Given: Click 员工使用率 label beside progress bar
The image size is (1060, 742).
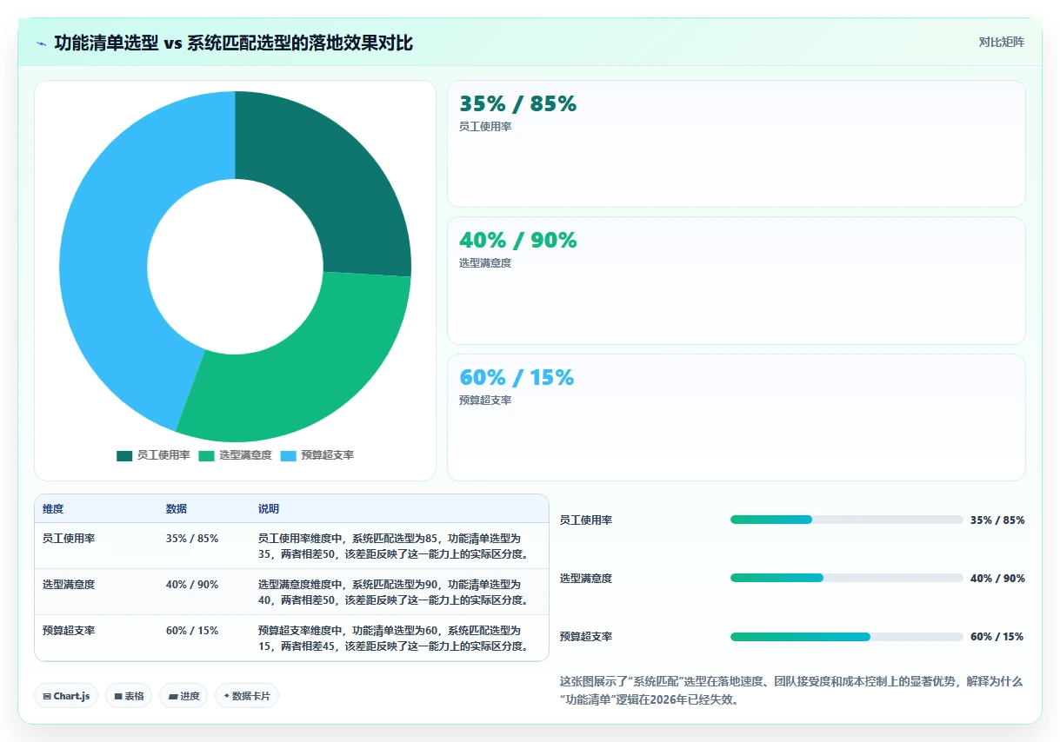Looking at the screenshot, I should point(586,520).
